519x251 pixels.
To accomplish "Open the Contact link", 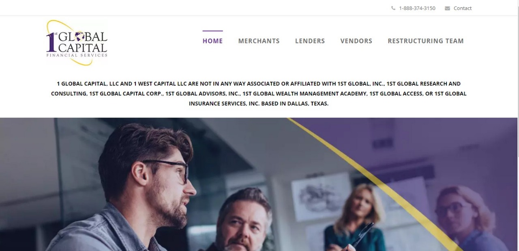I will [x=463, y=8].
